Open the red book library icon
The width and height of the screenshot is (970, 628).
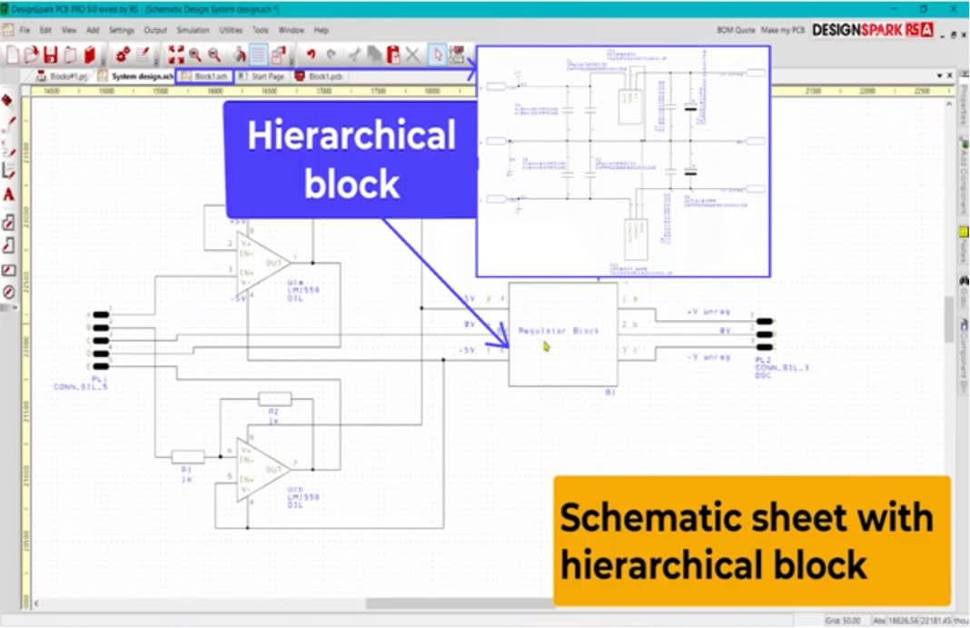[x=90, y=55]
